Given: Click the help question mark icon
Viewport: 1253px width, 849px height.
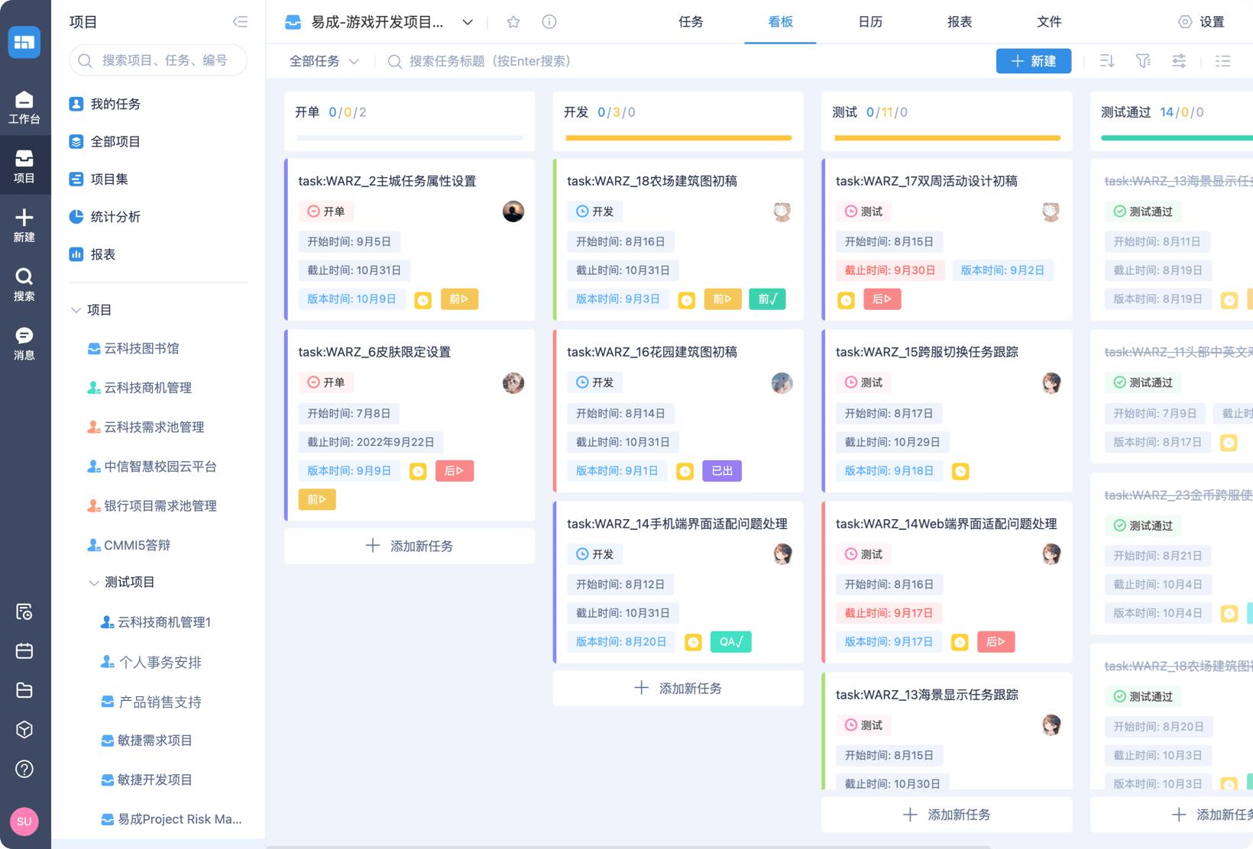Looking at the screenshot, I should click(x=24, y=769).
